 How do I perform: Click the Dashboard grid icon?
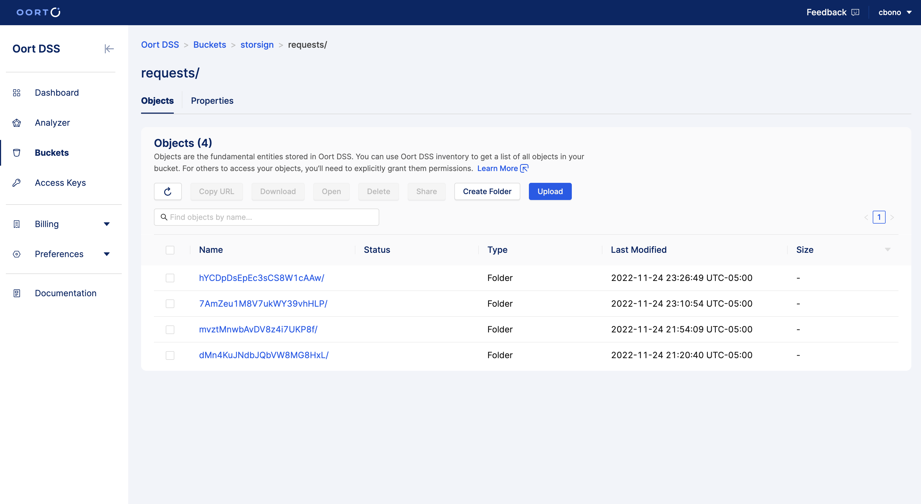click(x=16, y=92)
